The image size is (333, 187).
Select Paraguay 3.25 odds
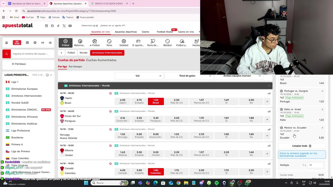[156, 119]
